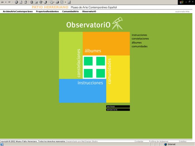195x146 pixels.
Task: Open the Back button history dropdown
Action: click(x=6, y=2)
